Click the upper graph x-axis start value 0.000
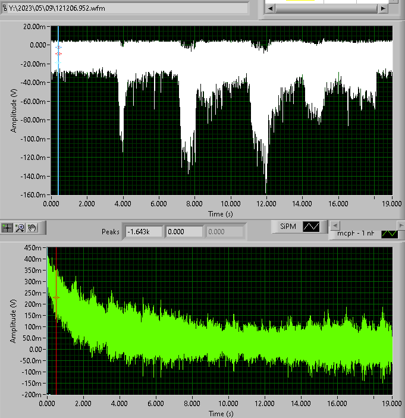The image size is (405, 418). click(51, 204)
